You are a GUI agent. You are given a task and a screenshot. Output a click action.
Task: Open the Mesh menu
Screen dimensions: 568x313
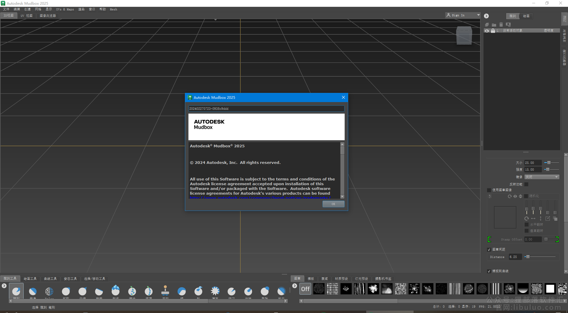tap(114, 9)
